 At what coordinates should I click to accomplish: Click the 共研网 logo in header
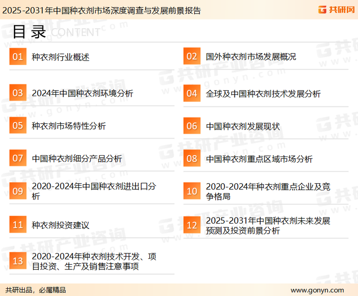[x=337, y=10]
